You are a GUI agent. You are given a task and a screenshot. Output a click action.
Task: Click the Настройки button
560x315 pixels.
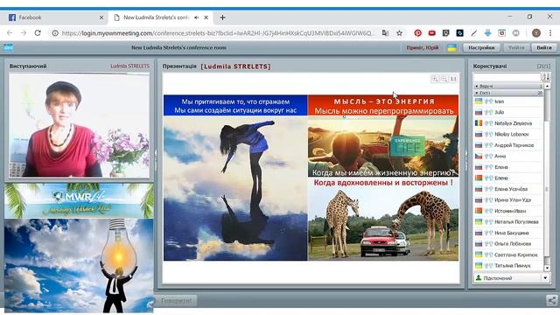pyautogui.click(x=481, y=47)
